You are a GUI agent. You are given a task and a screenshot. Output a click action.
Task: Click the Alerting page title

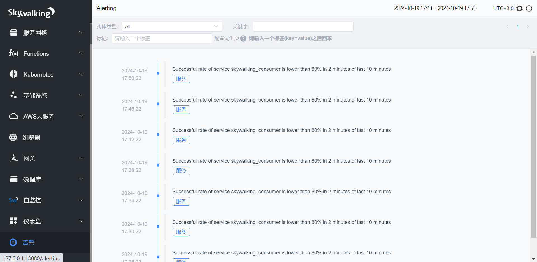pyautogui.click(x=106, y=8)
